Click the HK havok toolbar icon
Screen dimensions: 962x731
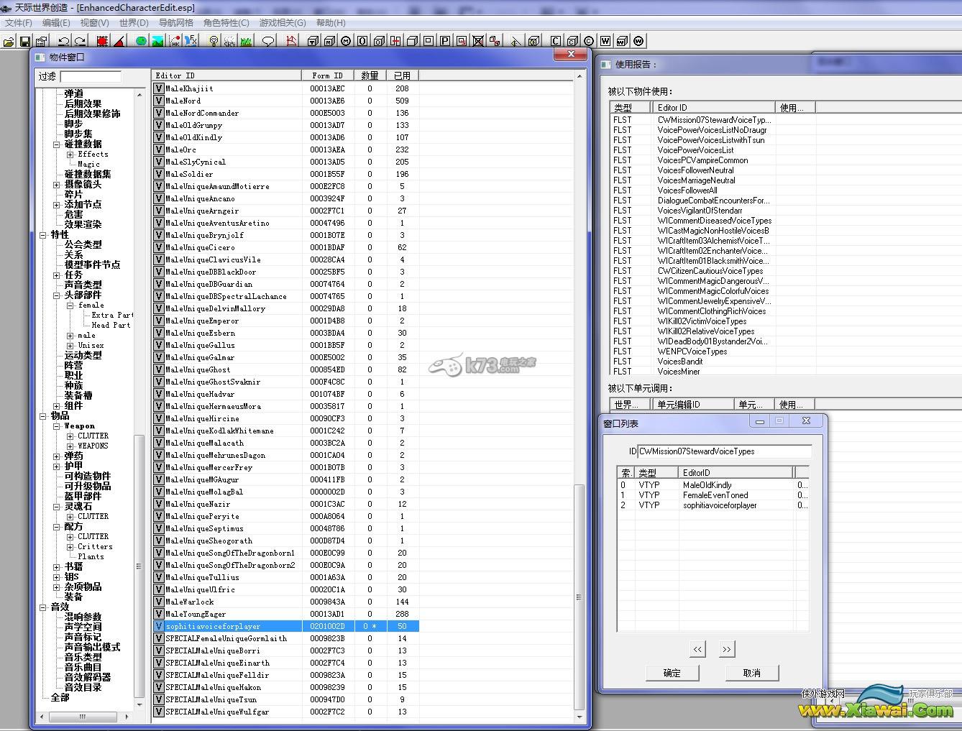[175, 41]
